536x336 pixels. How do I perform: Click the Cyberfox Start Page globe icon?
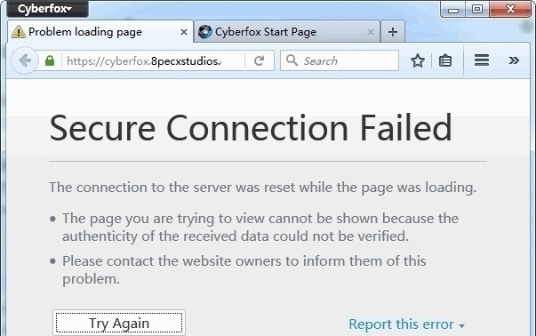[205, 32]
